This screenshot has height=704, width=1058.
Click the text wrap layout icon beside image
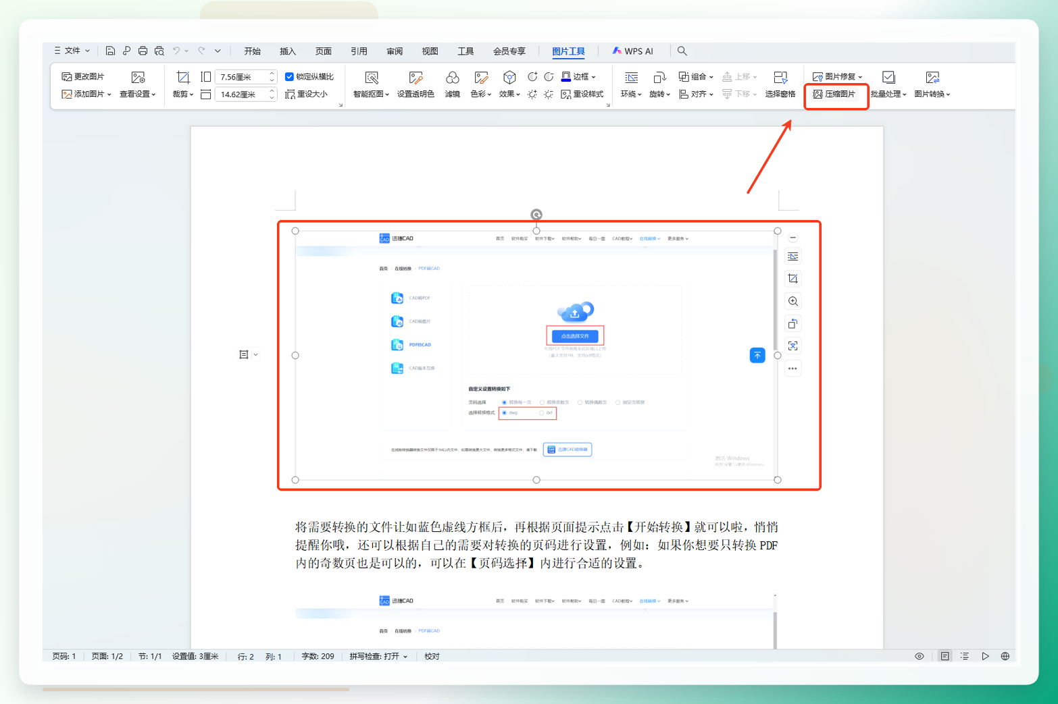[x=793, y=256]
